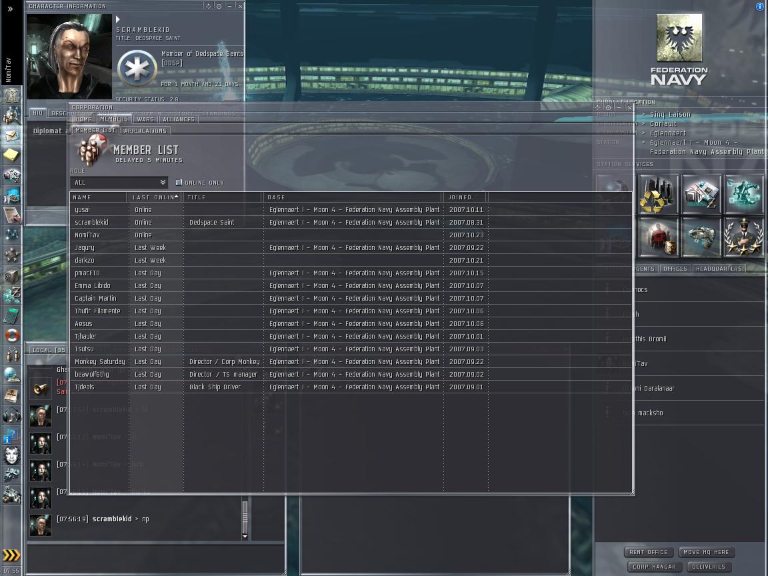
Task: Open the yellow notepad icon in the sidebar
Action: click(x=12, y=155)
